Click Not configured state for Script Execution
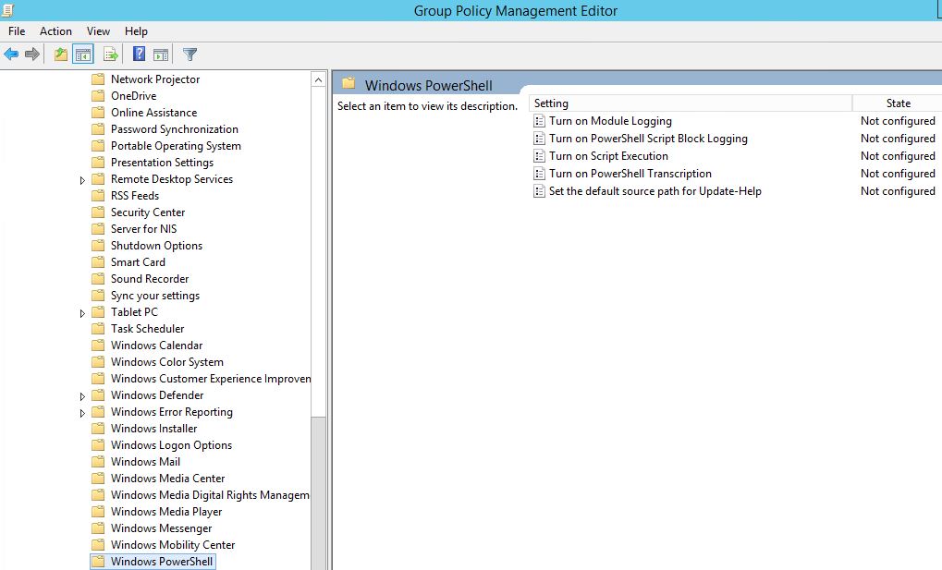This screenshot has height=570, width=942. tap(898, 156)
